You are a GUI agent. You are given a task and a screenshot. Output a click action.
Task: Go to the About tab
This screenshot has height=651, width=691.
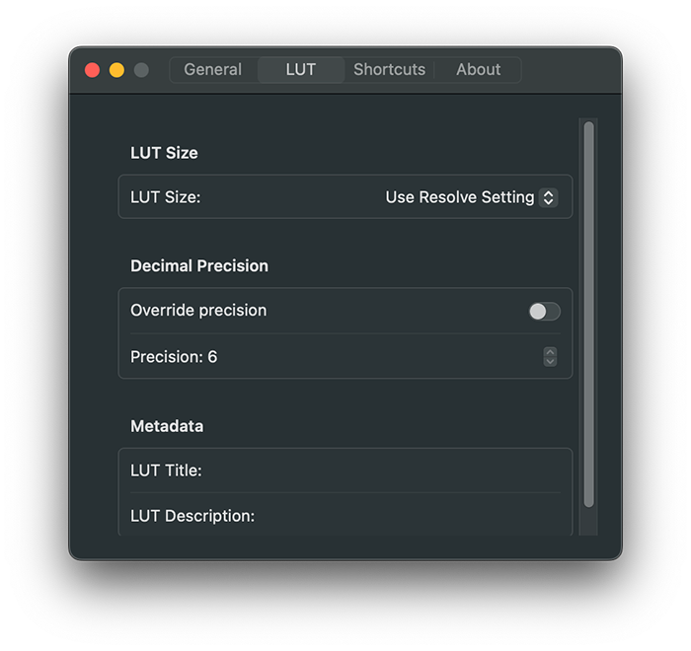(x=478, y=70)
